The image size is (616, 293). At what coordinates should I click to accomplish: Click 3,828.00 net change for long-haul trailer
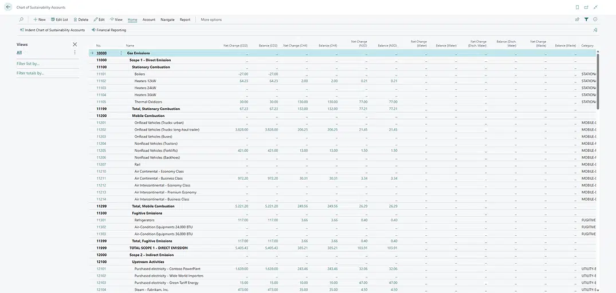tap(242, 130)
